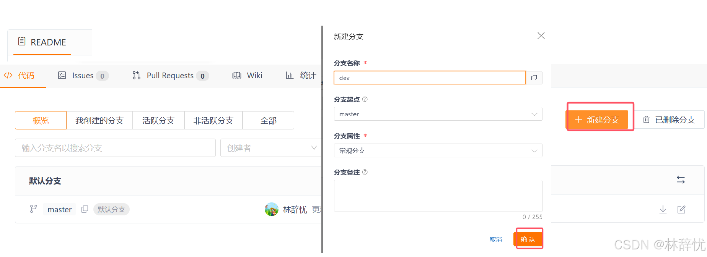Open the Pull Requests tab
This screenshot has width=707, height=257.
(170, 76)
